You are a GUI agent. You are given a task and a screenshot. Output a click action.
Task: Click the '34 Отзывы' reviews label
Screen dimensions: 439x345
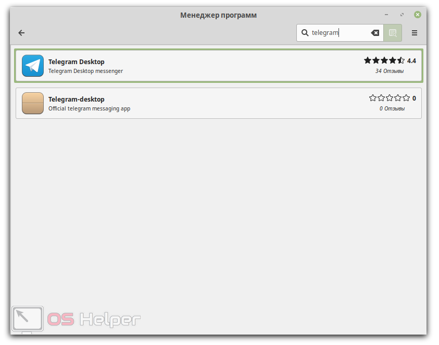point(389,71)
